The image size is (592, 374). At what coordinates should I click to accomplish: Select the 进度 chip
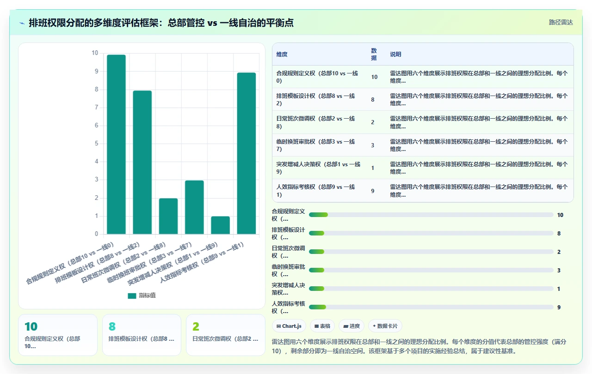click(x=351, y=326)
